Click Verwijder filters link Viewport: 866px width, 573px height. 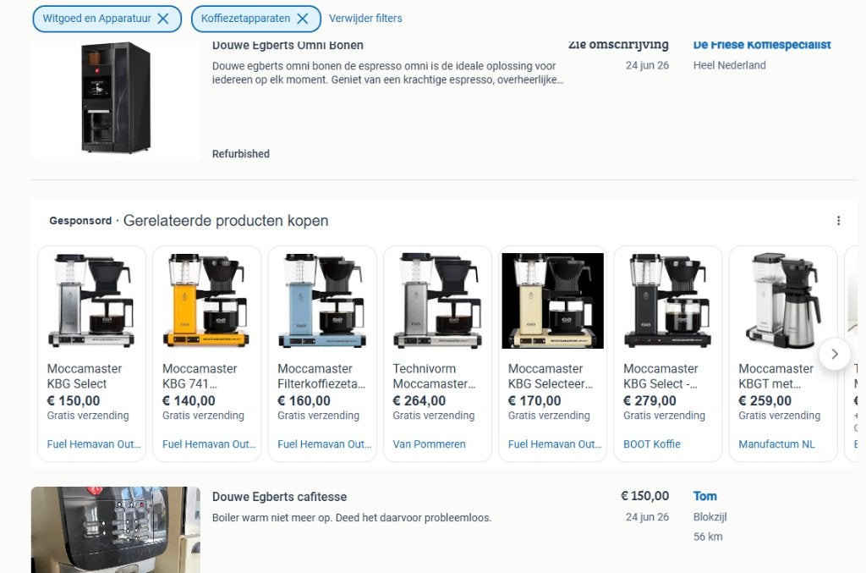[x=365, y=19]
